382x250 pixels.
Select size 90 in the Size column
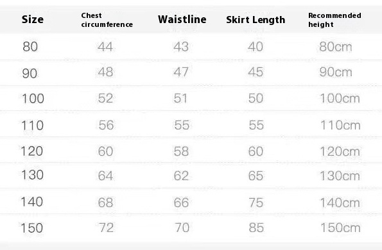click(x=30, y=73)
